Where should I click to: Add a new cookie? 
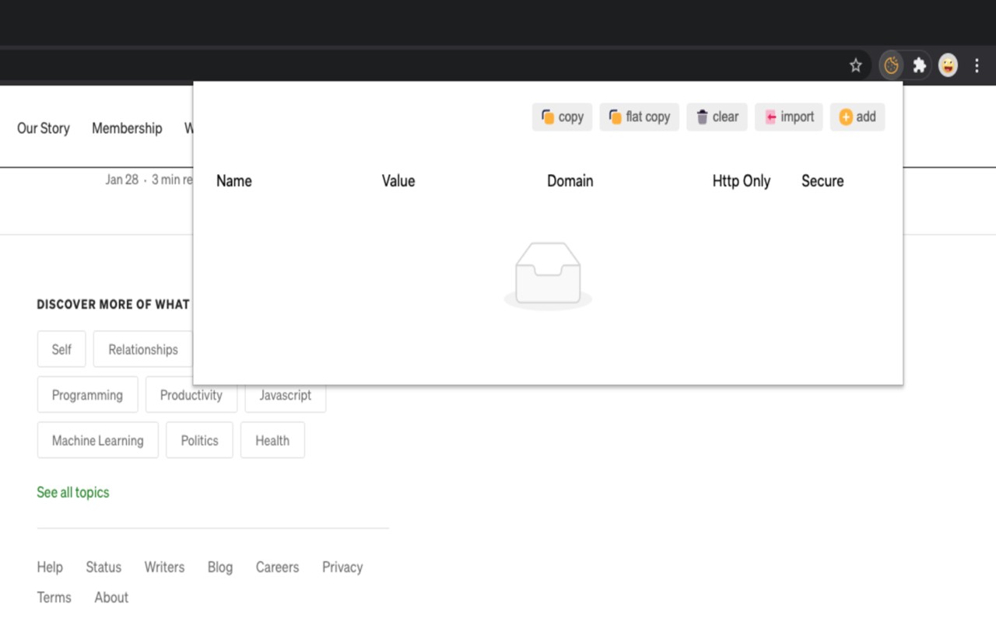tap(857, 117)
